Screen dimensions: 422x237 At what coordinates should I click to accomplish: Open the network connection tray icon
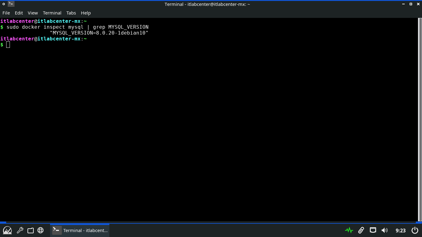pyautogui.click(x=373, y=230)
